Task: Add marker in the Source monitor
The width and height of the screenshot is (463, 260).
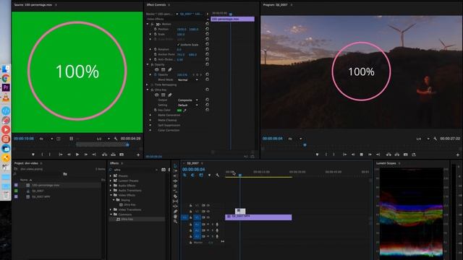Action: coord(33,155)
